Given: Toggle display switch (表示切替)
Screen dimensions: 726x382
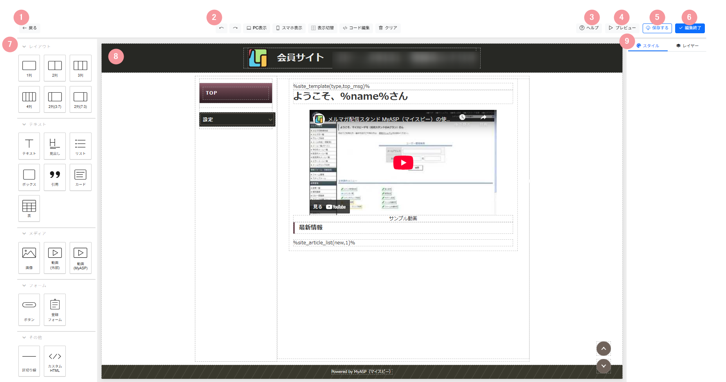Looking at the screenshot, I should (x=322, y=28).
